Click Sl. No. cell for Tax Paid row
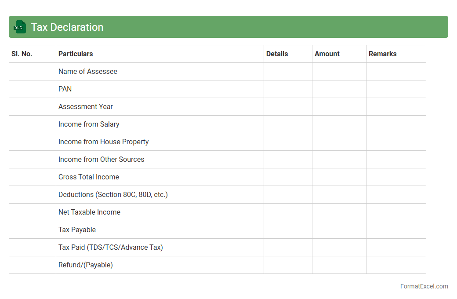The image size is (457, 299). (x=33, y=248)
